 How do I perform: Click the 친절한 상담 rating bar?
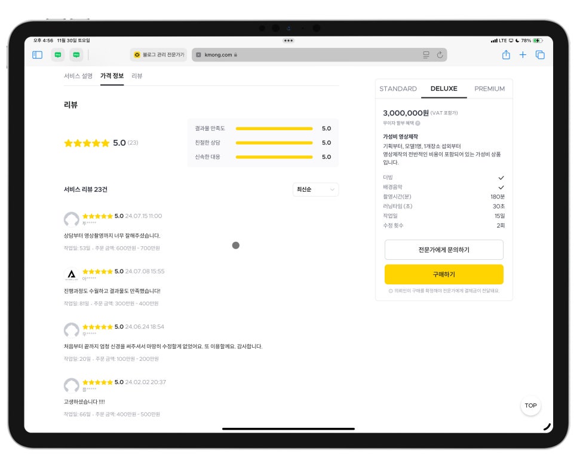274,142
